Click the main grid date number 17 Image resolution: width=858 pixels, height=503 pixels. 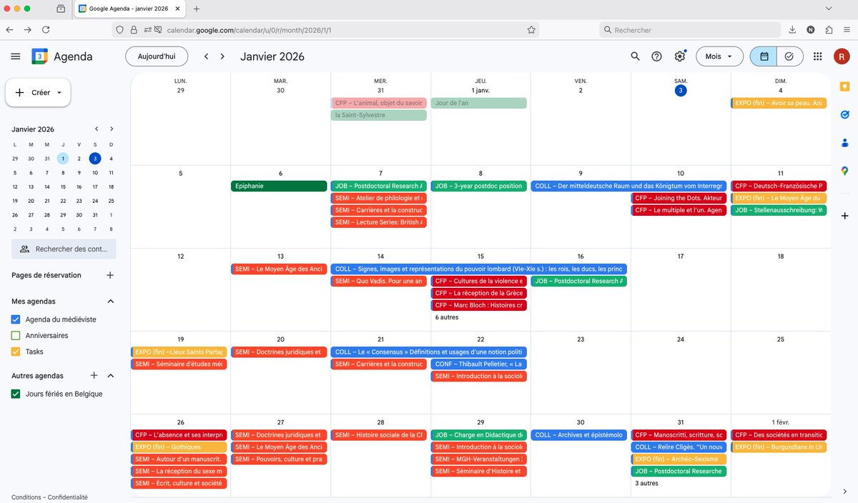tap(681, 256)
